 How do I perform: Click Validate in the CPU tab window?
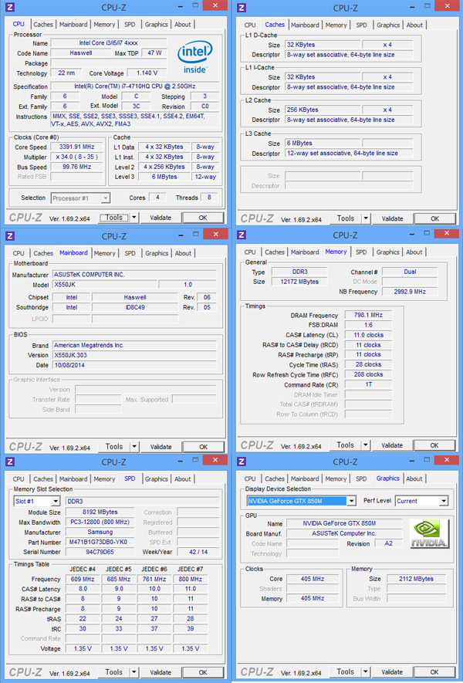(161, 218)
